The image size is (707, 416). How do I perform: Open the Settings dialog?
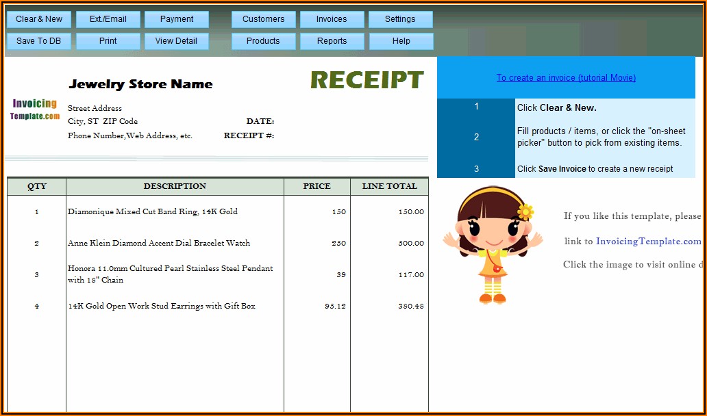[x=400, y=19]
